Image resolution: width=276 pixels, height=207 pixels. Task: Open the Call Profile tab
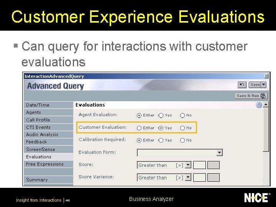[48, 120]
